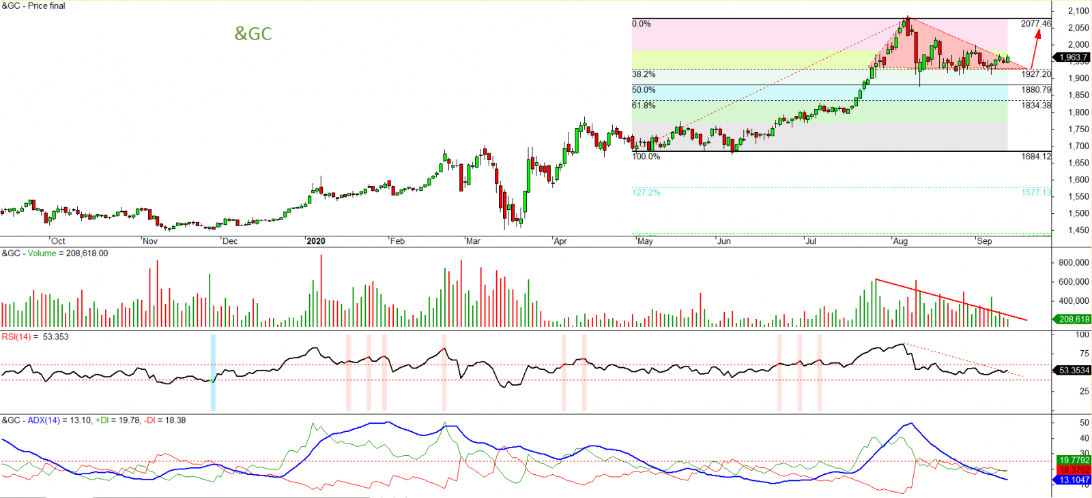The width and height of the screenshot is (1092, 498).
Task: Click the black 53.3534 RSI value tag
Action: click(x=1074, y=371)
